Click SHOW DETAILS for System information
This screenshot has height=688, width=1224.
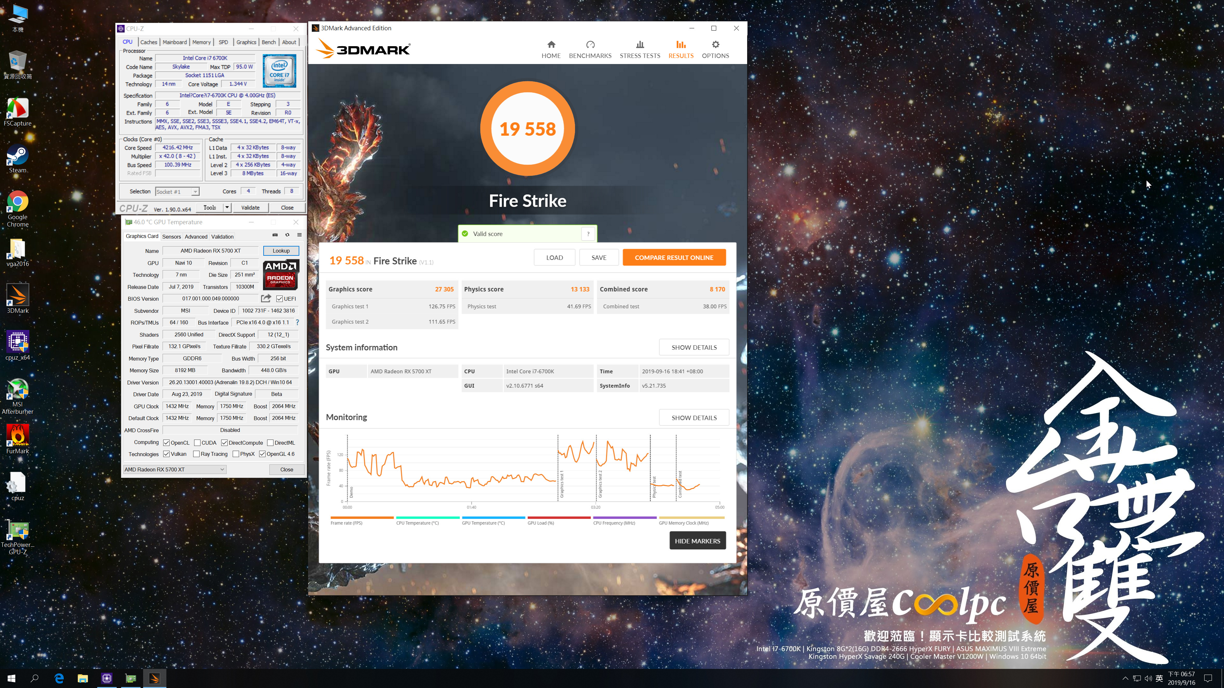click(694, 347)
